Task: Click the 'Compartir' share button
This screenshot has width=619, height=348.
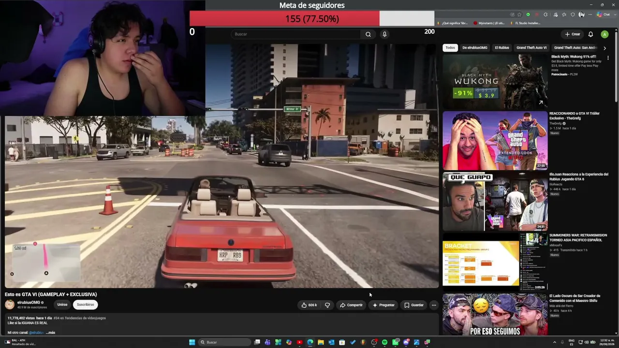Action: click(351, 305)
